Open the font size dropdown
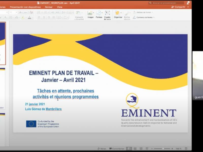The height and width of the screenshot is (152, 203). point(16,12)
